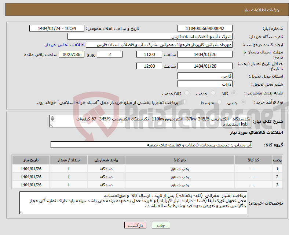Click the response deadline time 11:00 field

pos(149,54)
